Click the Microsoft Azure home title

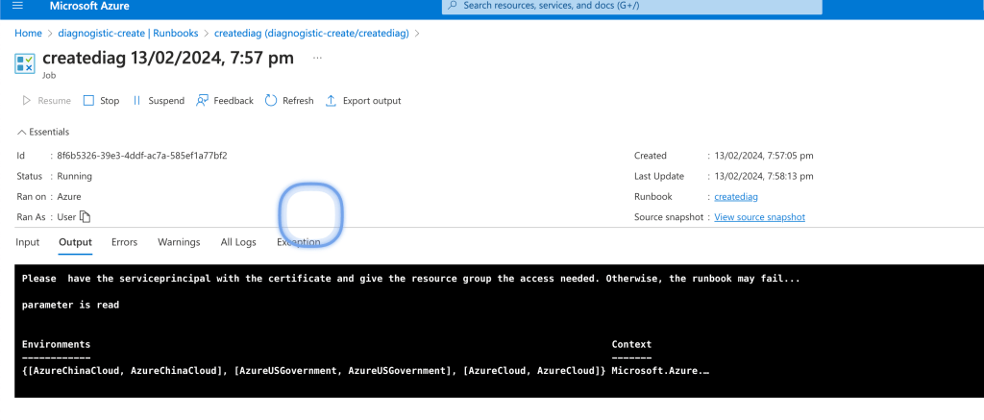coord(87,7)
